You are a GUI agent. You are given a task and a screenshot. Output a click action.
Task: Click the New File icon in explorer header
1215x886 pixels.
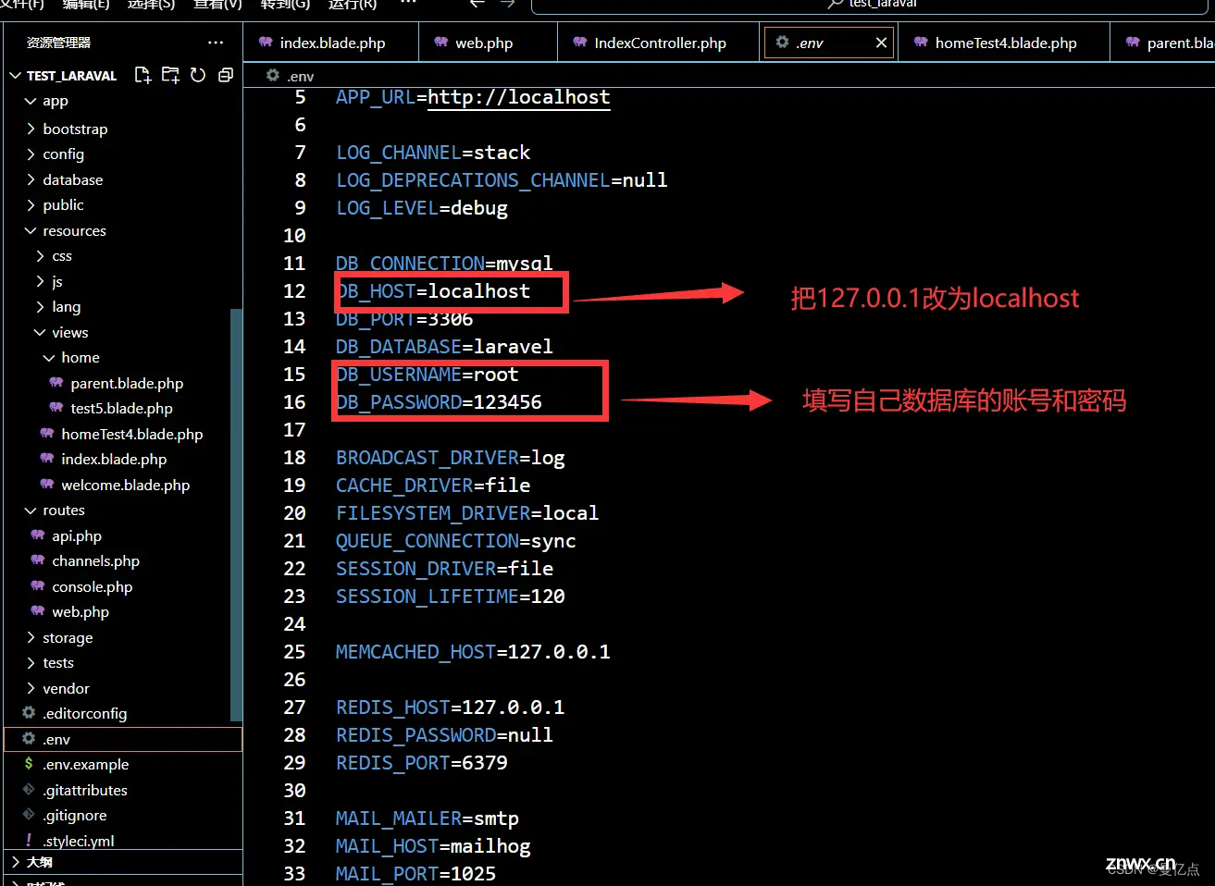143,75
